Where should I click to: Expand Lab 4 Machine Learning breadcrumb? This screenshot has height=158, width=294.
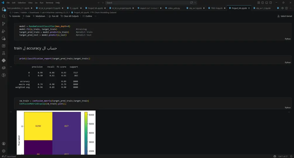pos(55,13)
